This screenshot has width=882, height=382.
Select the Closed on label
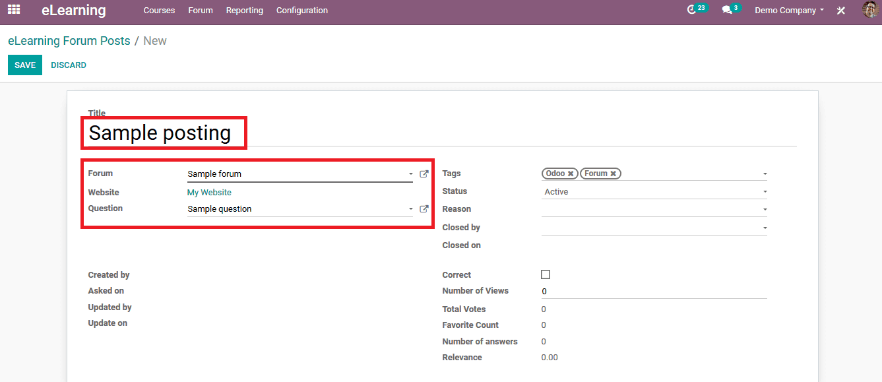(x=462, y=245)
